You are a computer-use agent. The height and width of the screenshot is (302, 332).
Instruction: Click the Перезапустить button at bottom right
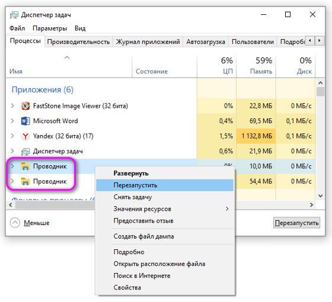[296, 223]
